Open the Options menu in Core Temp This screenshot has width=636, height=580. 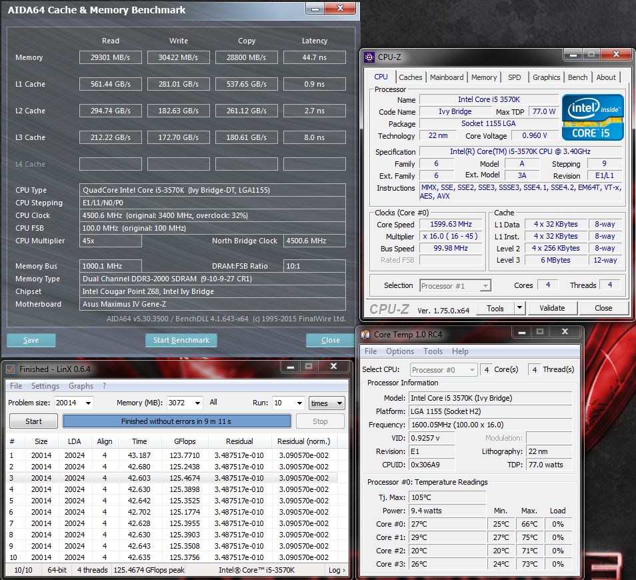tap(400, 351)
